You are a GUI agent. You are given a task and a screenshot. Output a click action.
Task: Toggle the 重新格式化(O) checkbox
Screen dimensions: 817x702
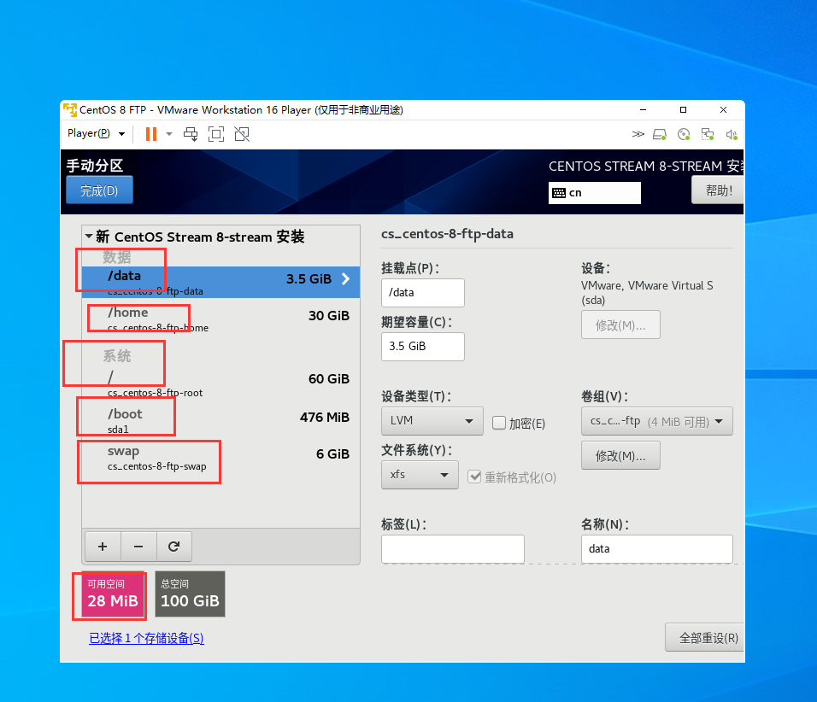[x=474, y=477]
